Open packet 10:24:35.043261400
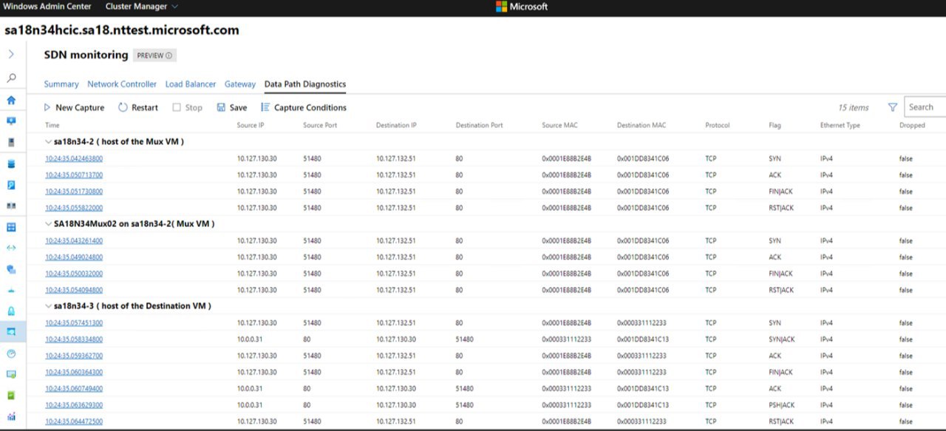946x431 pixels. (74, 241)
